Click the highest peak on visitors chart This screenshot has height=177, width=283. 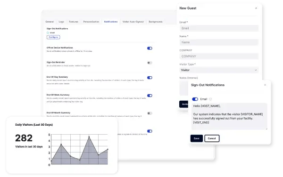[x=89, y=137]
